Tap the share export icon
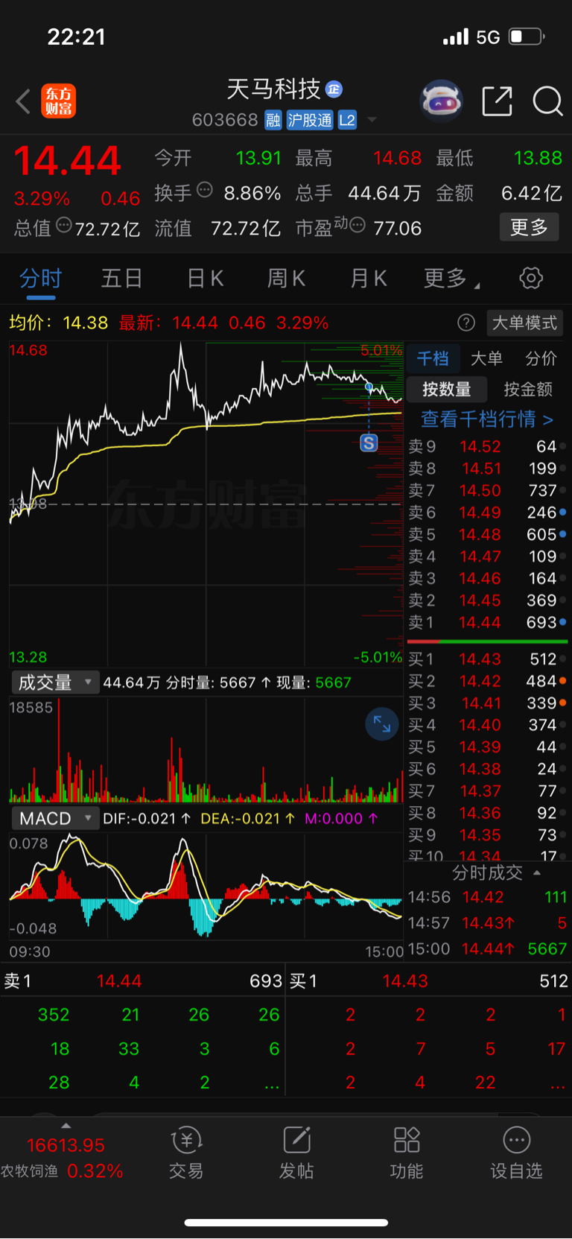572x1239 pixels. (497, 101)
